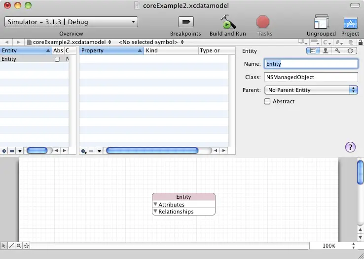Click the Ungrouped window icon
The height and width of the screenshot is (259, 364).
[321, 22]
